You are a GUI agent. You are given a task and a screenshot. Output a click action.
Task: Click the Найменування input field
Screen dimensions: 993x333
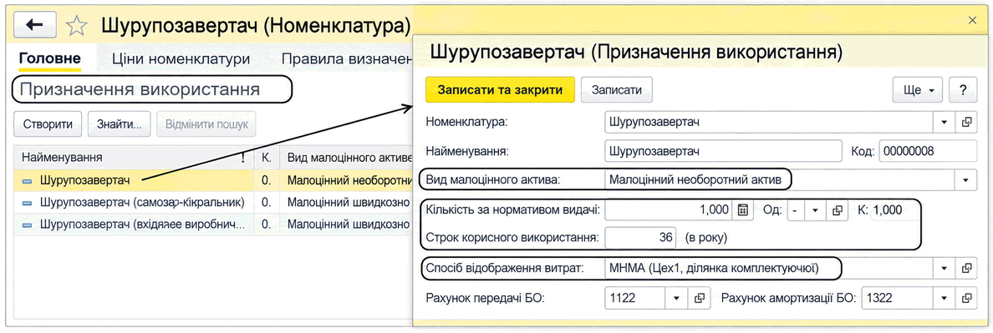pos(723,151)
